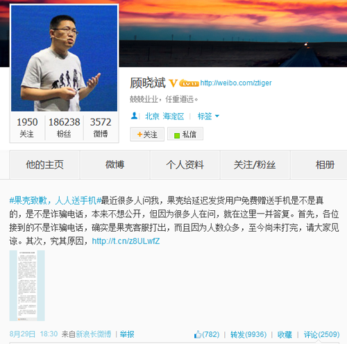
Task: Click the orange plus on 关注 button
Action: click(139, 134)
